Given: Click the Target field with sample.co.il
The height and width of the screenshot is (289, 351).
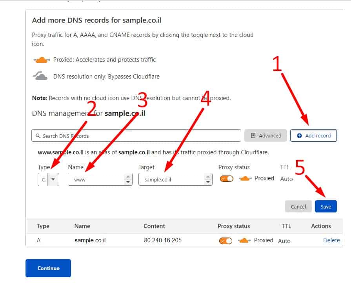Looking at the screenshot, I should point(175,179).
